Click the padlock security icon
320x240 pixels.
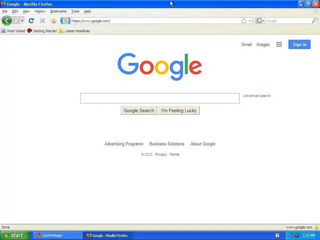pyautogui.click(x=317, y=227)
